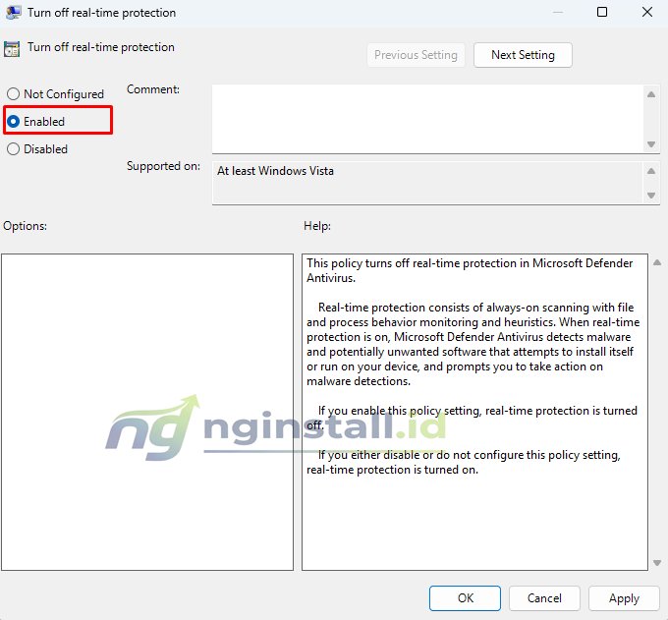Click the 'Help:' label
Viewport: 668px width, 620px height.
317,226
